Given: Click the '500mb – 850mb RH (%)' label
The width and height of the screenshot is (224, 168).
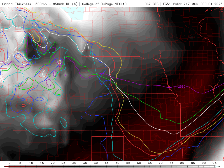Looking at the screenshot, I should (x=57, y=4).
